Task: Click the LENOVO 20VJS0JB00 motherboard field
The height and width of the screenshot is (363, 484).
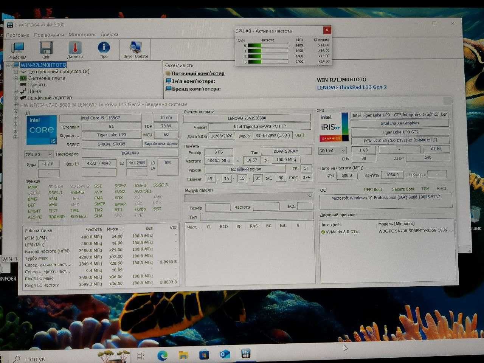Action: [x=247, y=118]
